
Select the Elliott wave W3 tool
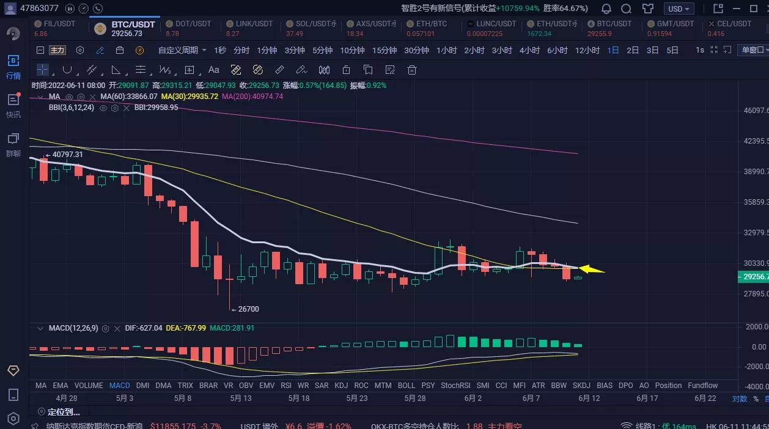164,70
